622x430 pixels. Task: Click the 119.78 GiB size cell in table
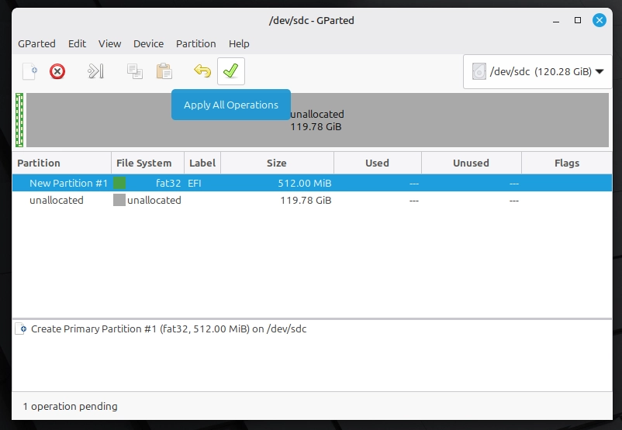[306, 200]
